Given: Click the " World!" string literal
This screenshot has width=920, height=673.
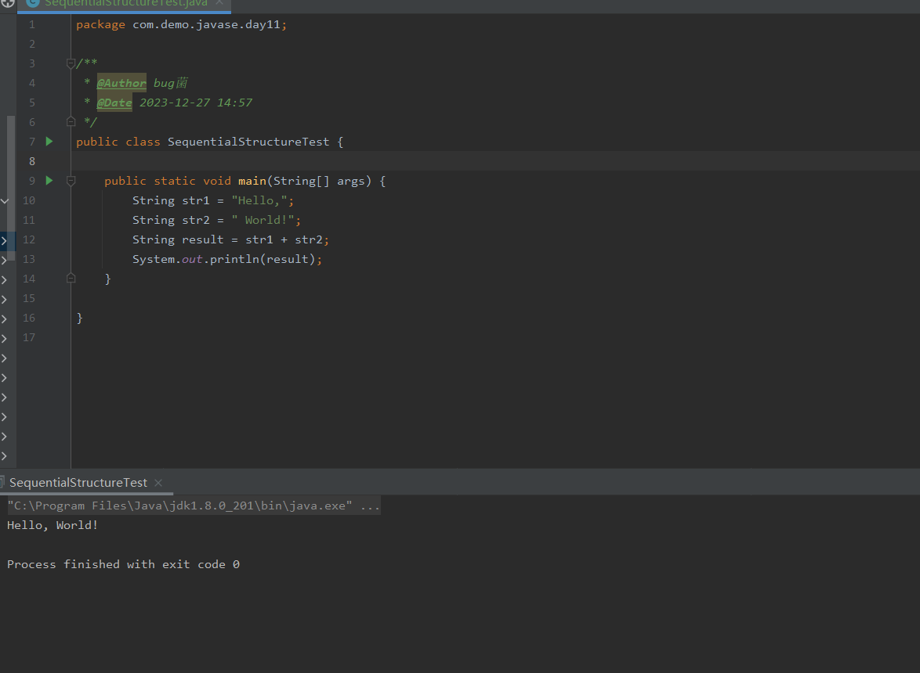Looking at the screenshot, I should (263, 220).
